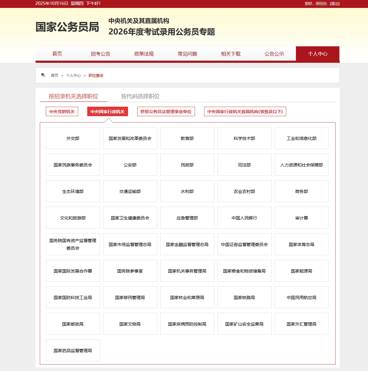Pick 中央国家行政机关直属机构(省级及以下) category
Viewport: 368px width, 371px height.
[245, 112]
